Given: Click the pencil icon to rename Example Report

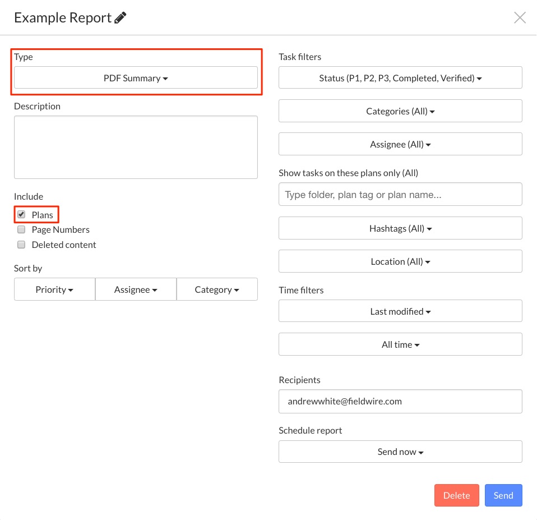Looking at the screenshot, I should point(120,17).
